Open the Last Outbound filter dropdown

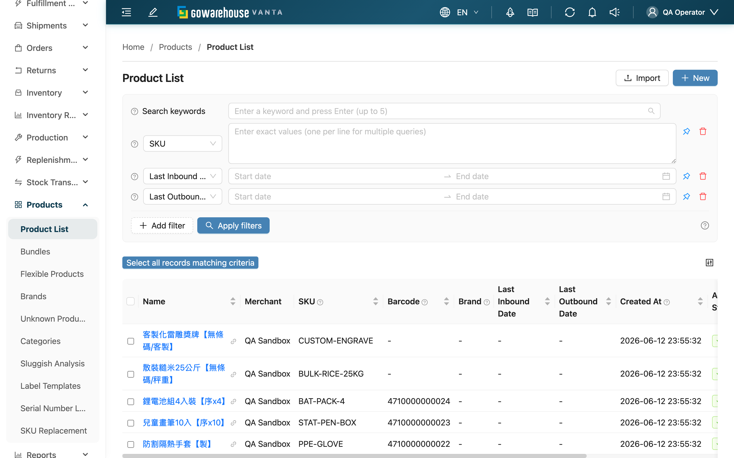point(182,197)
